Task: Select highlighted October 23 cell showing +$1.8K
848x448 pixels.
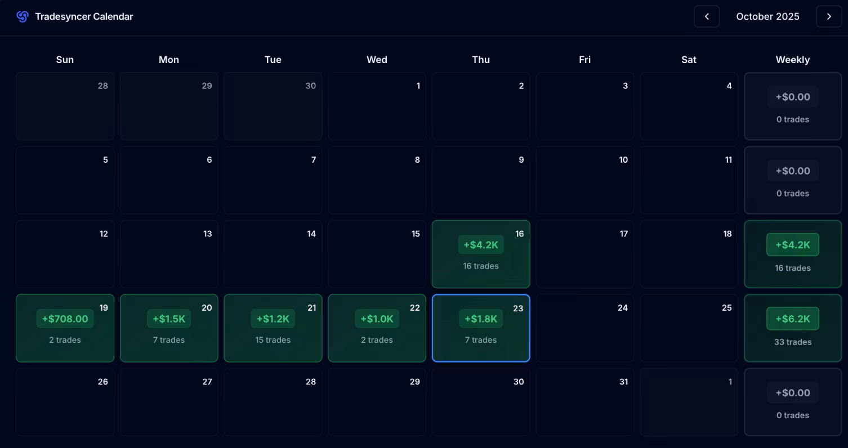Action: [x=480, y=328]
